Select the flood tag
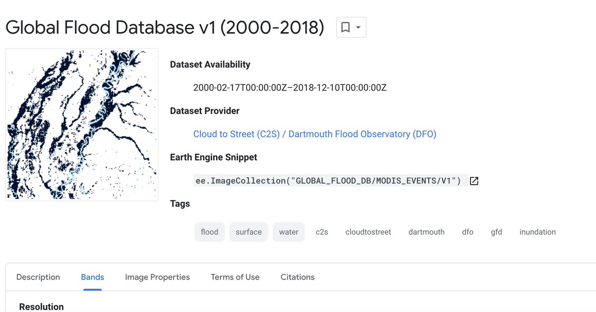This screenshot has height=312, width=596. pyautogui.click(x=209, y=232)
